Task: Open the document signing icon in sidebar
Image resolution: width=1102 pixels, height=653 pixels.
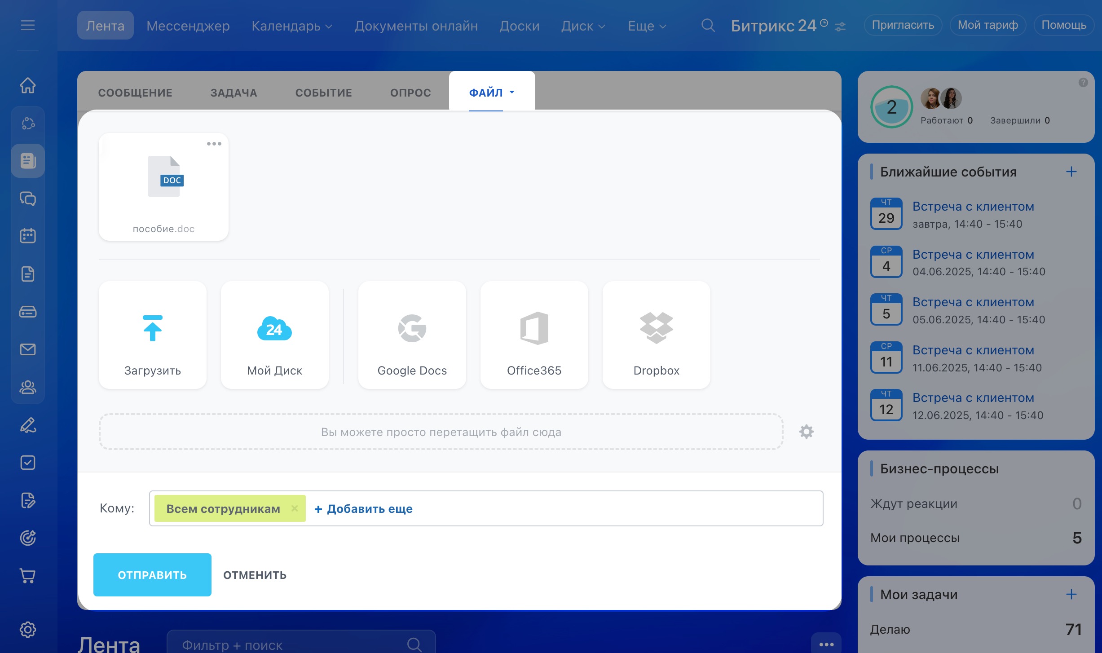Action: 28,500
